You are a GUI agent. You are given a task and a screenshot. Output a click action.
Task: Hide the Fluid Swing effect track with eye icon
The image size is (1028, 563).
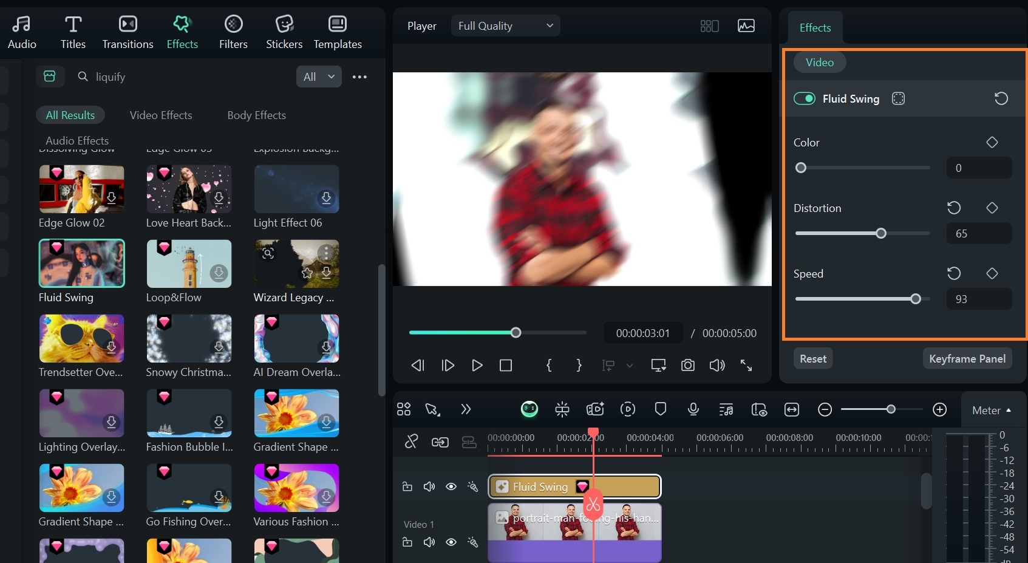click(x=451, y=486)
